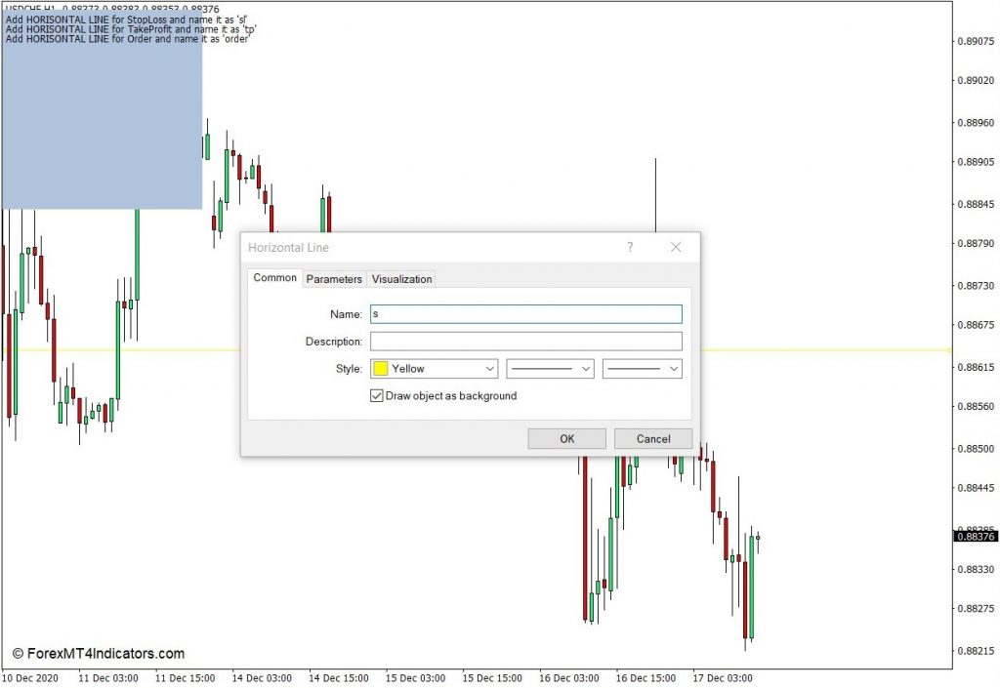The width and height of the screenshot is (1000, 688).
Task: Expand the Yellow color dropdown
Action: pos(434,369)
